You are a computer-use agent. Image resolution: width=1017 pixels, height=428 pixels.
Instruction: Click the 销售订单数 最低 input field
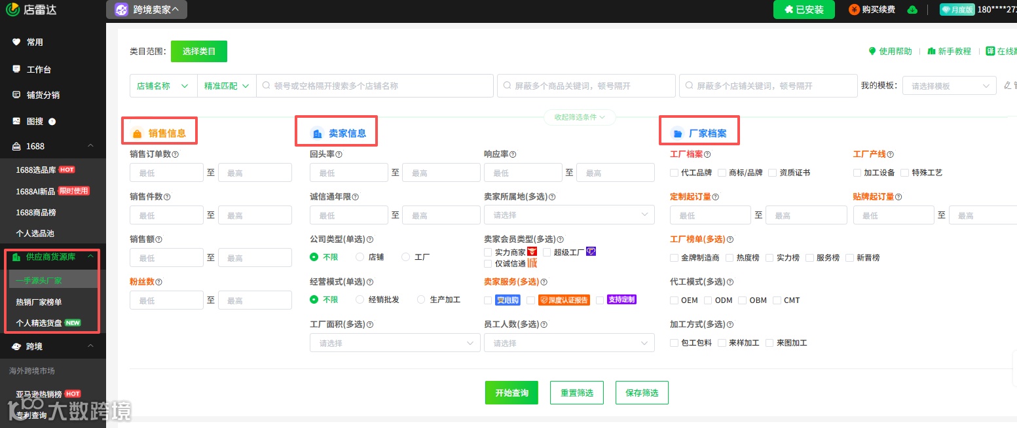167,173
